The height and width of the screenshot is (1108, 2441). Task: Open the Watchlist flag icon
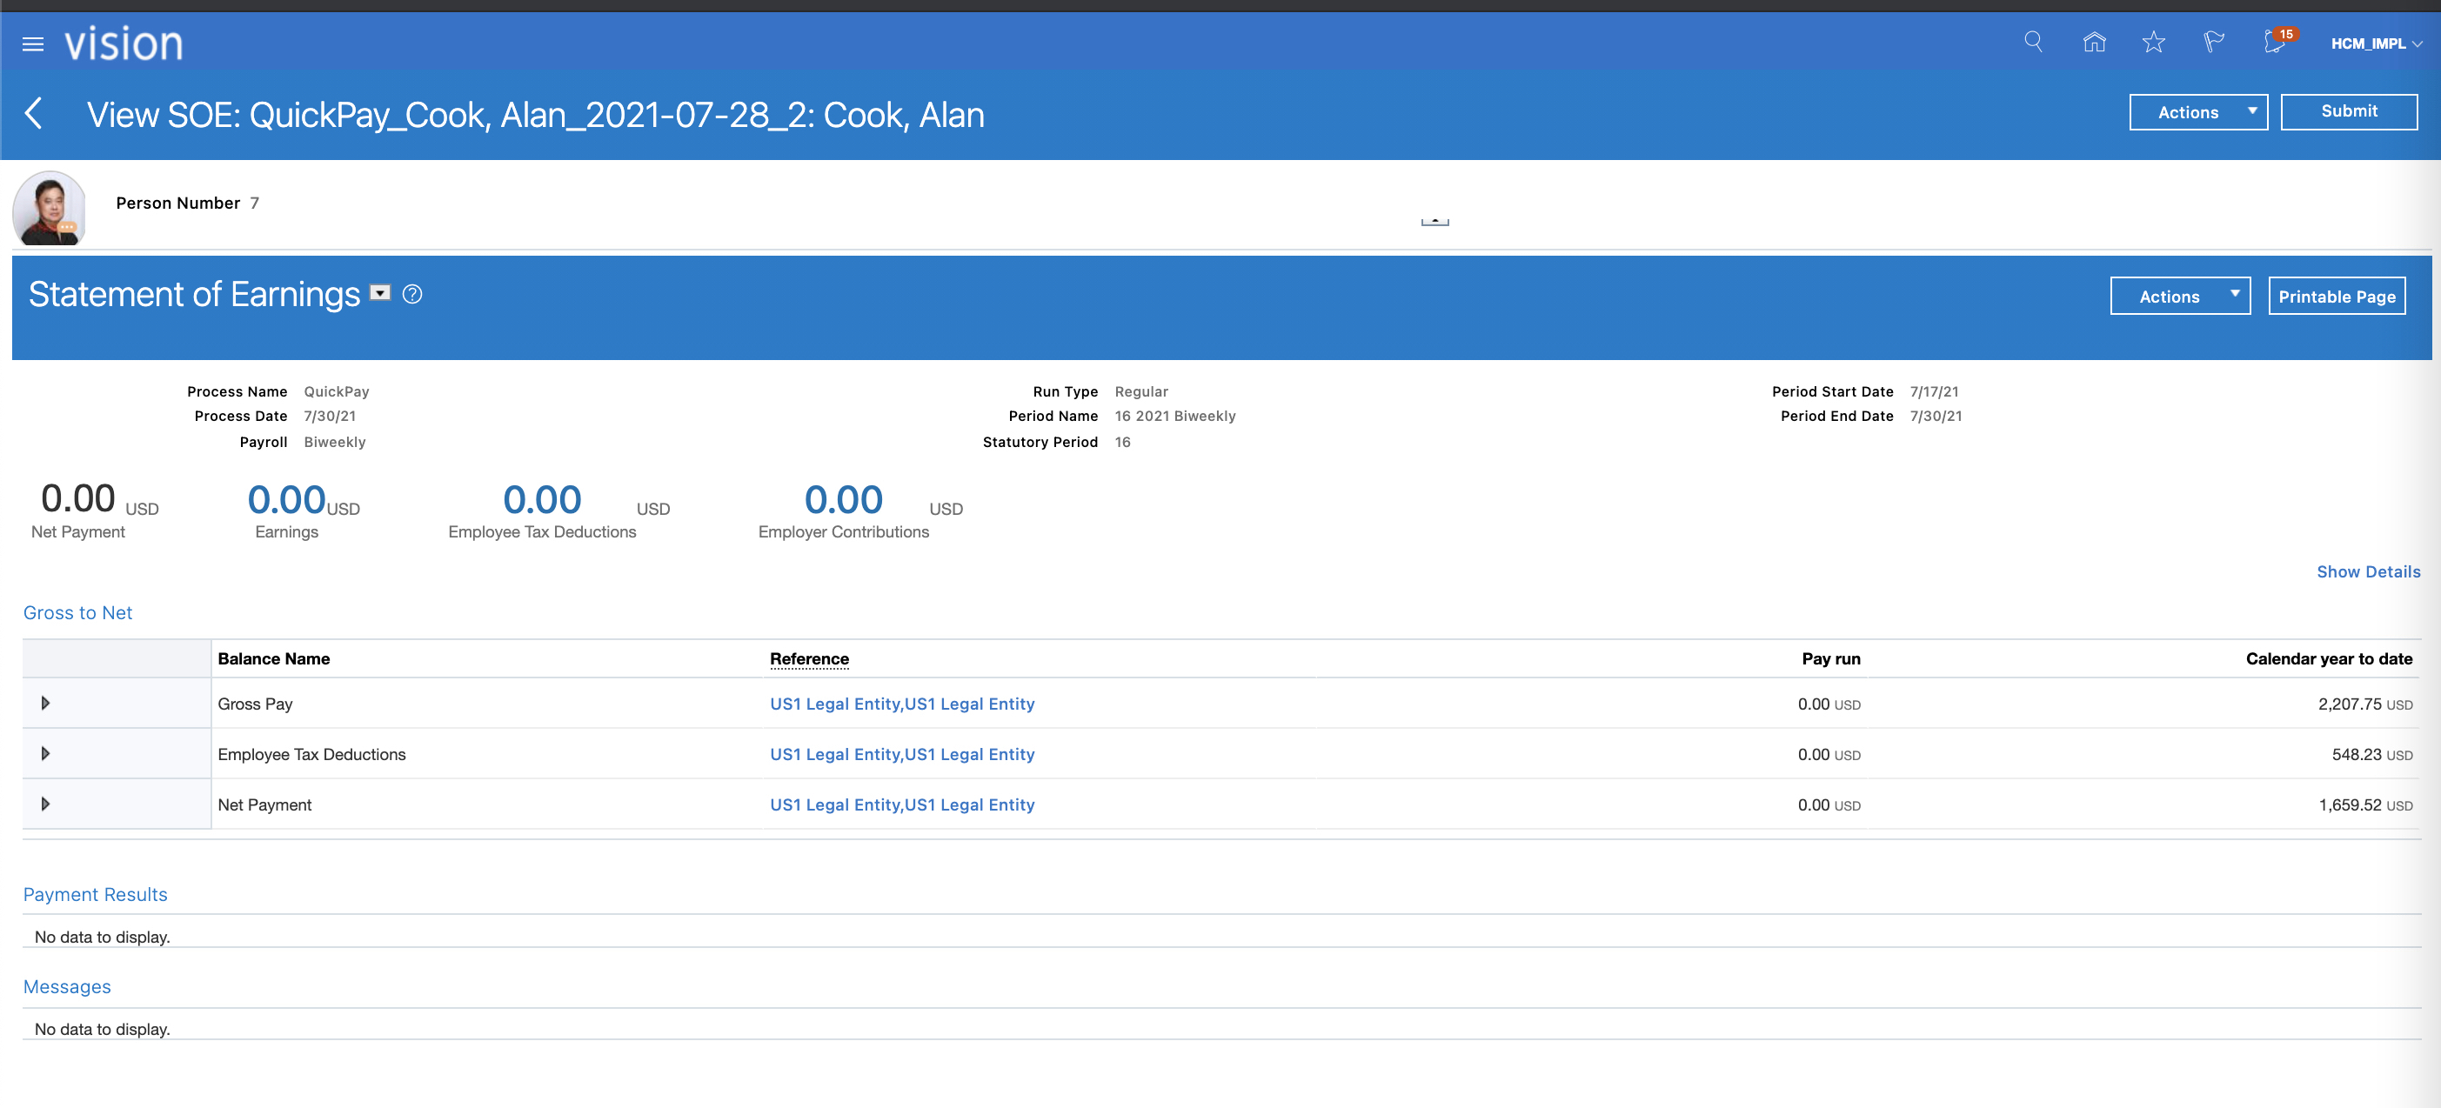[x=2214, y=43]
